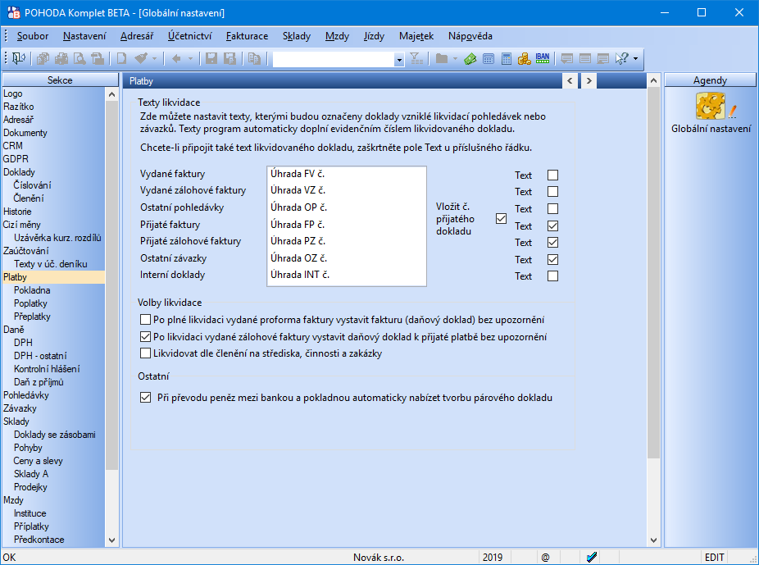Open the Účetnictví menu

click(x=190, y=36)
